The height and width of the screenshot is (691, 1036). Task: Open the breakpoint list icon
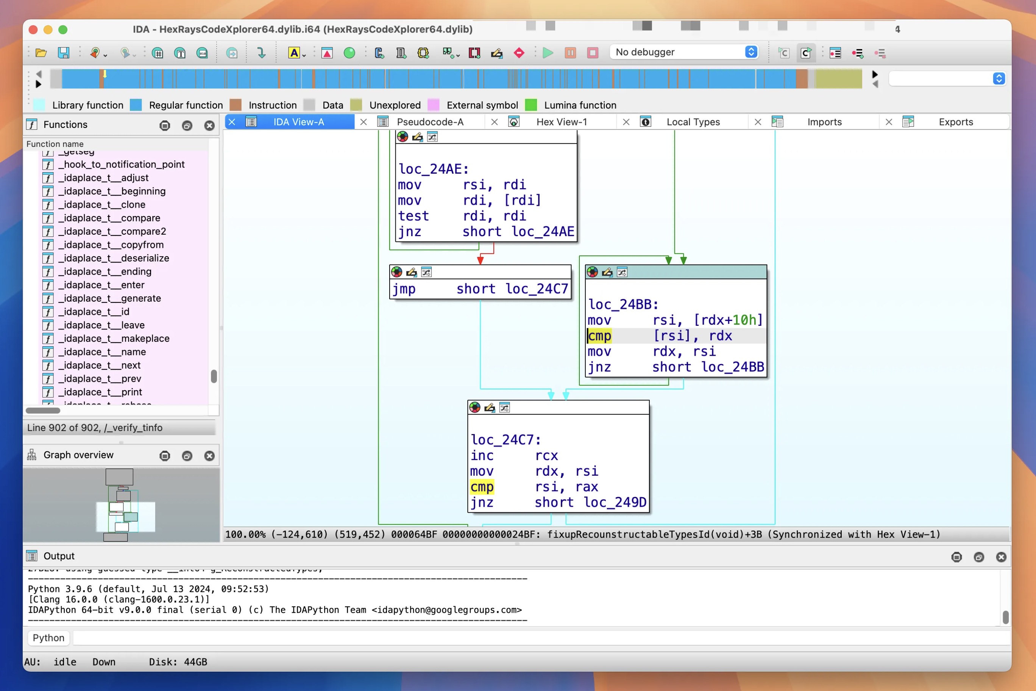[x=835, y=53]
